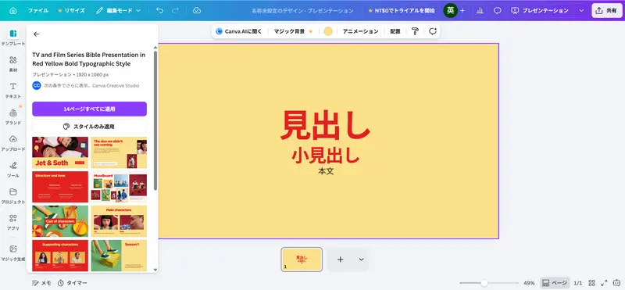Toggle the ページ view button

[555, 283]
